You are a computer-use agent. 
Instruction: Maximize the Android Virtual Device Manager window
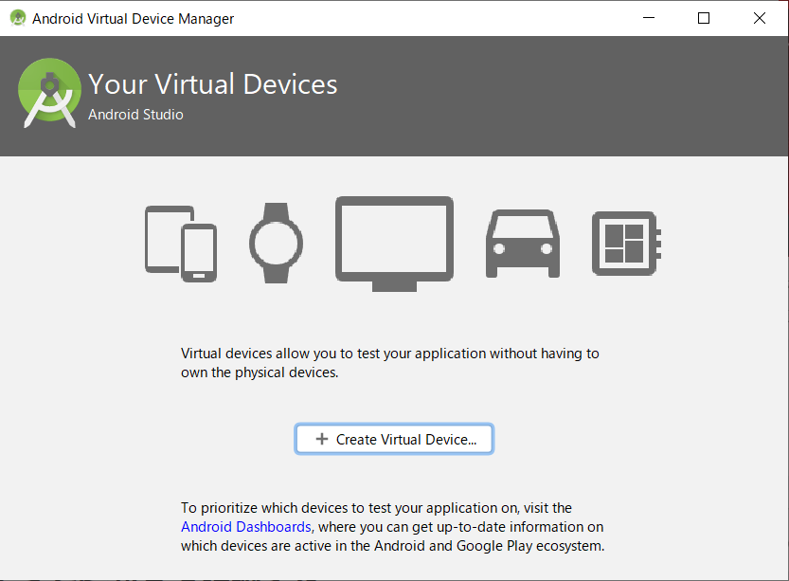pyautogui.click(x=704, y=18)
